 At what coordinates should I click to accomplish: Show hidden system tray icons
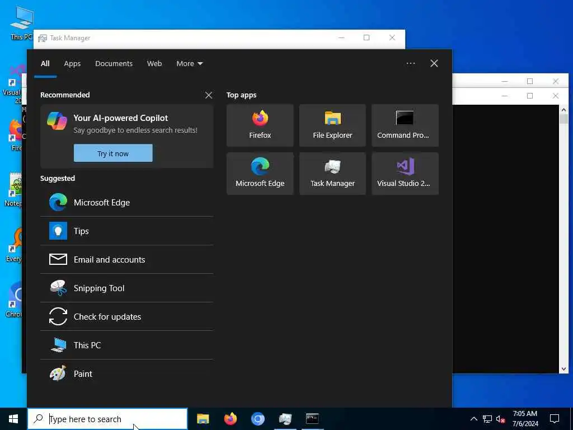(x=473, y=419)
